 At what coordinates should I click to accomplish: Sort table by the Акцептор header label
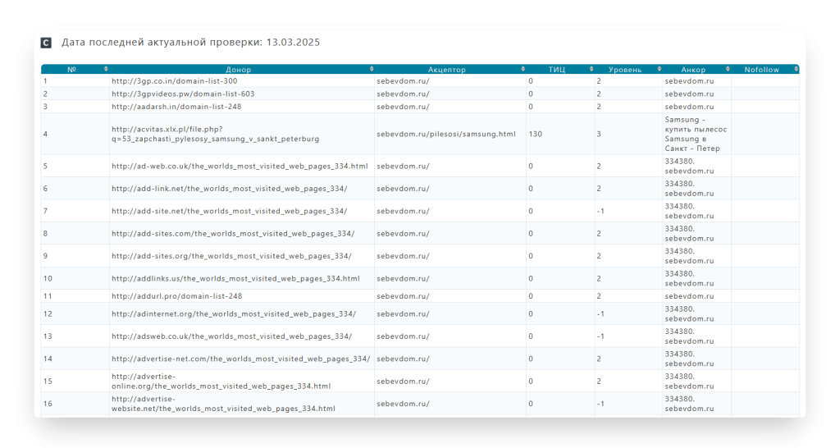(447, 70)
